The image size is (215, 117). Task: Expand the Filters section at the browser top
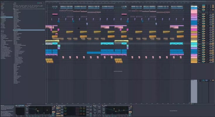coord(14,3)
